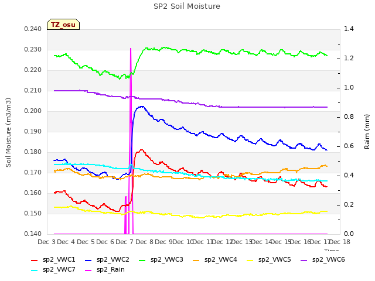Click the Dec 5 date tick label
The image size is (375, 281).
click(86, 242)
